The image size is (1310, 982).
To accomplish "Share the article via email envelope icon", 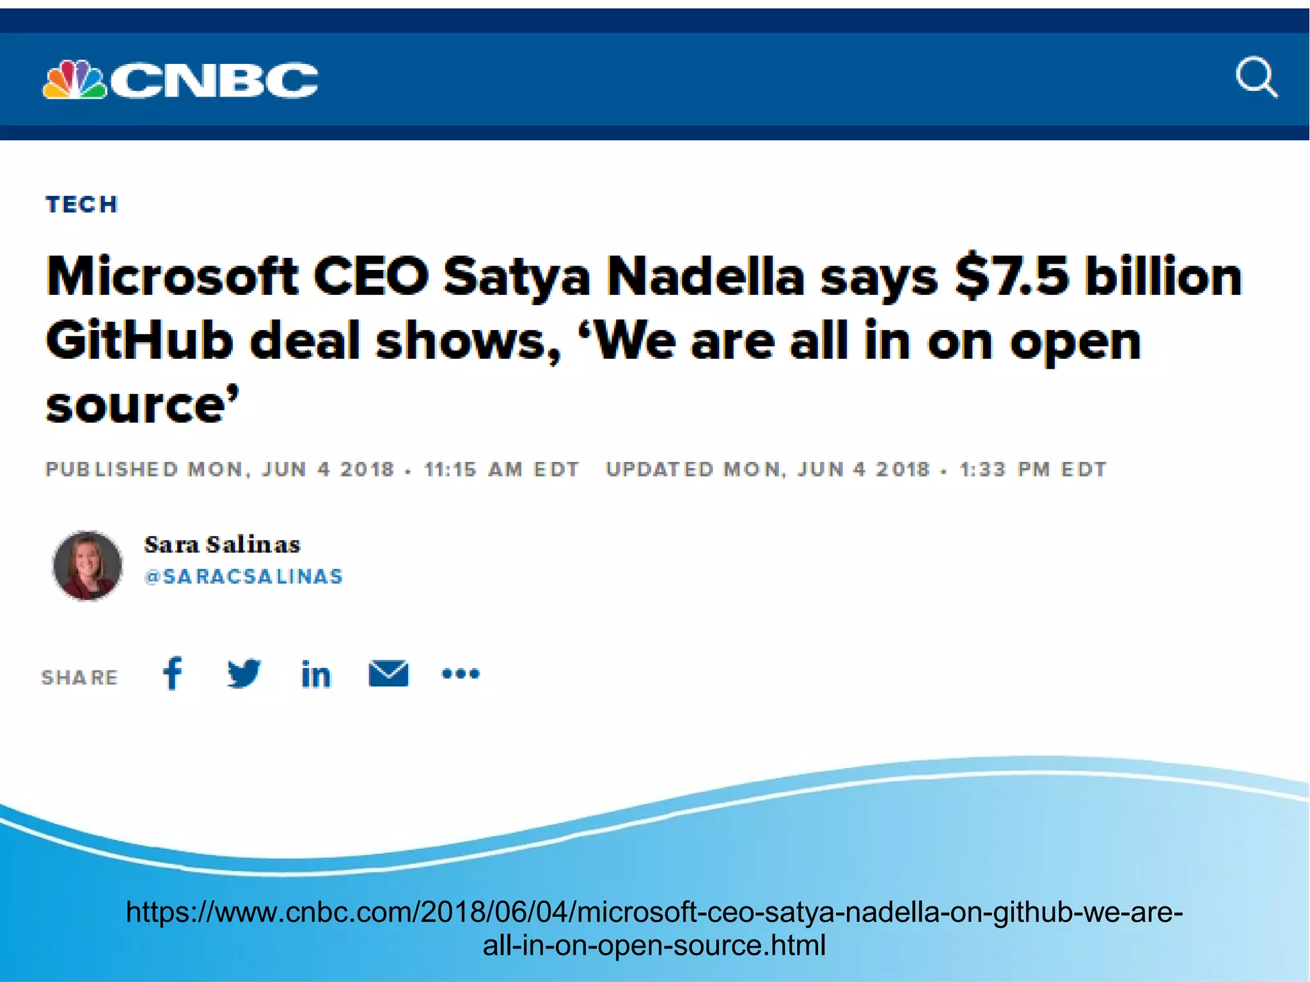I will tap(388, 674).
